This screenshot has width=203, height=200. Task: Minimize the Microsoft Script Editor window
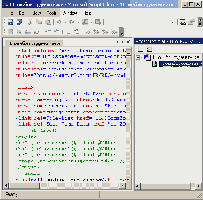pos(185,4)
